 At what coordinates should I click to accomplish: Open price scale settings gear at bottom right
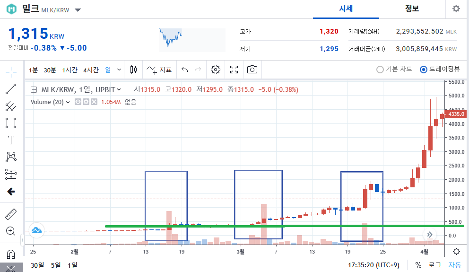[x=456, y=251]
